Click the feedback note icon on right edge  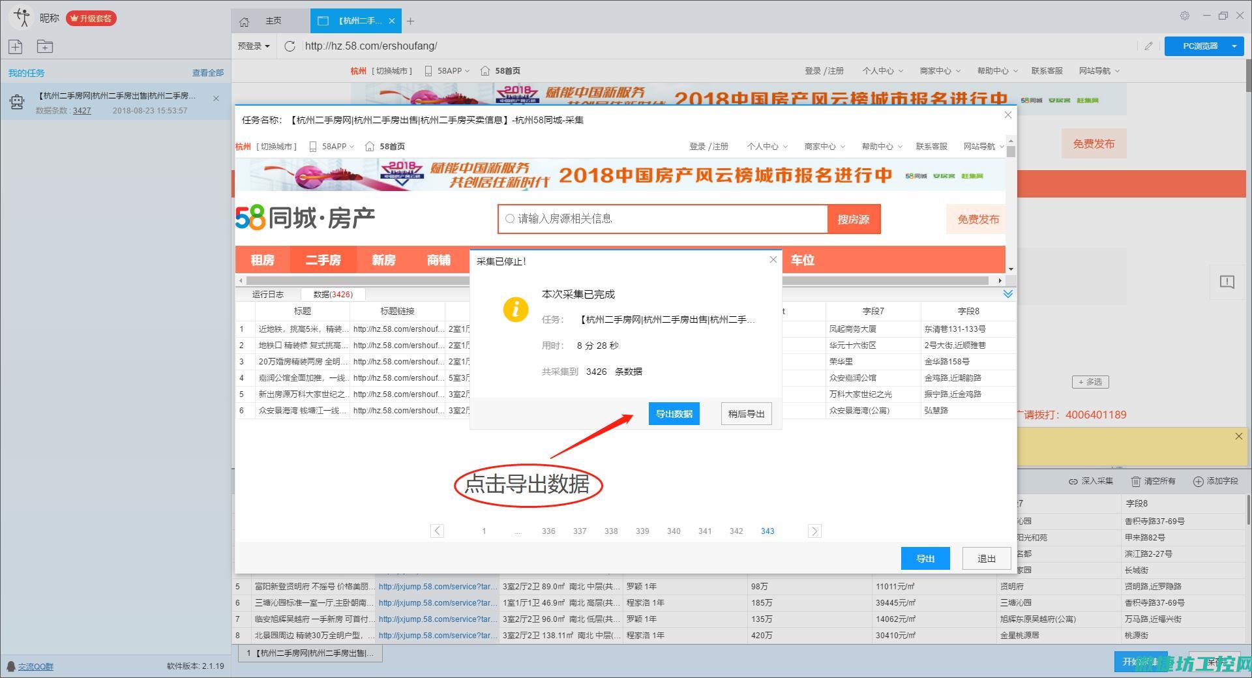[1227, 282]
